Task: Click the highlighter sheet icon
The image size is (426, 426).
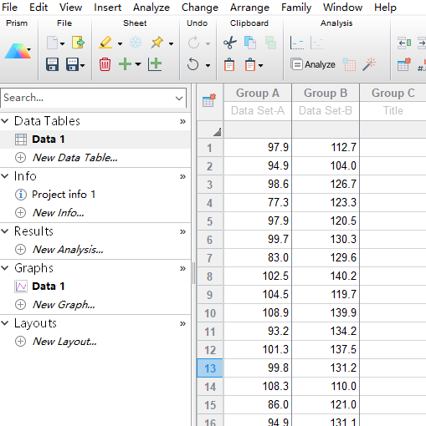Action: coord(105,43)
